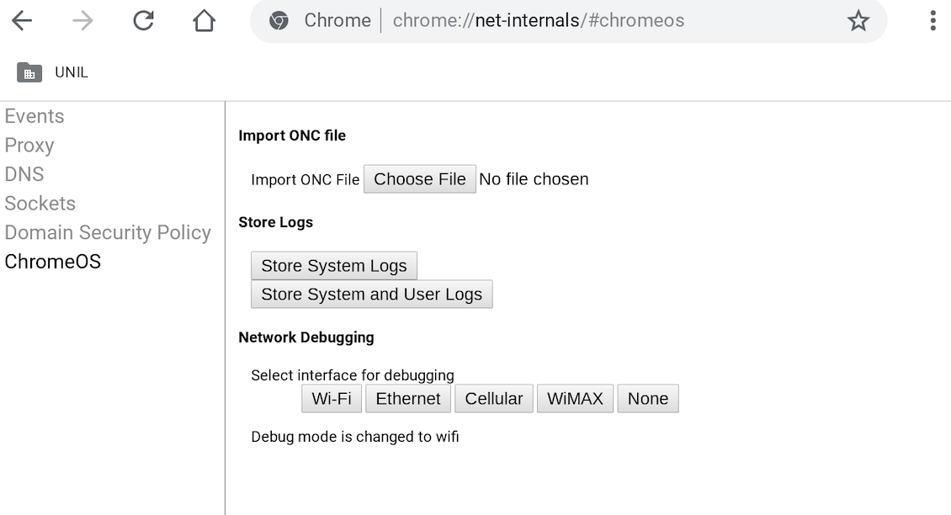Screen dimensions: 951x515
Task: Click the address bar URL field
Action: click(x=539, y=21)
